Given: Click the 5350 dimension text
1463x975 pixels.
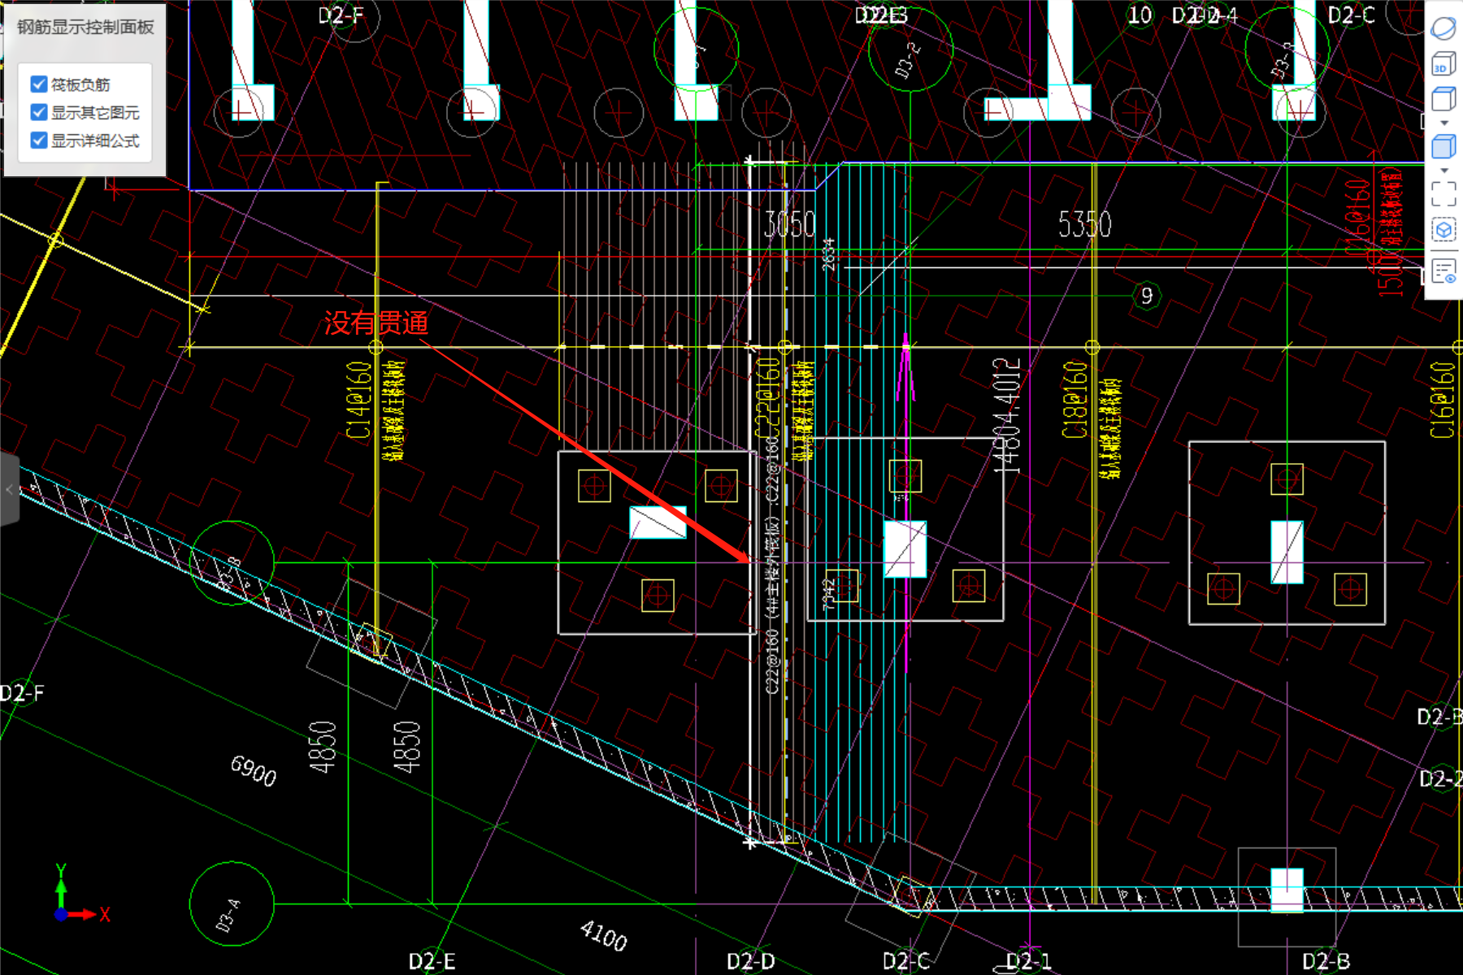Looking at the screenshot, I should click(1084, 224).
